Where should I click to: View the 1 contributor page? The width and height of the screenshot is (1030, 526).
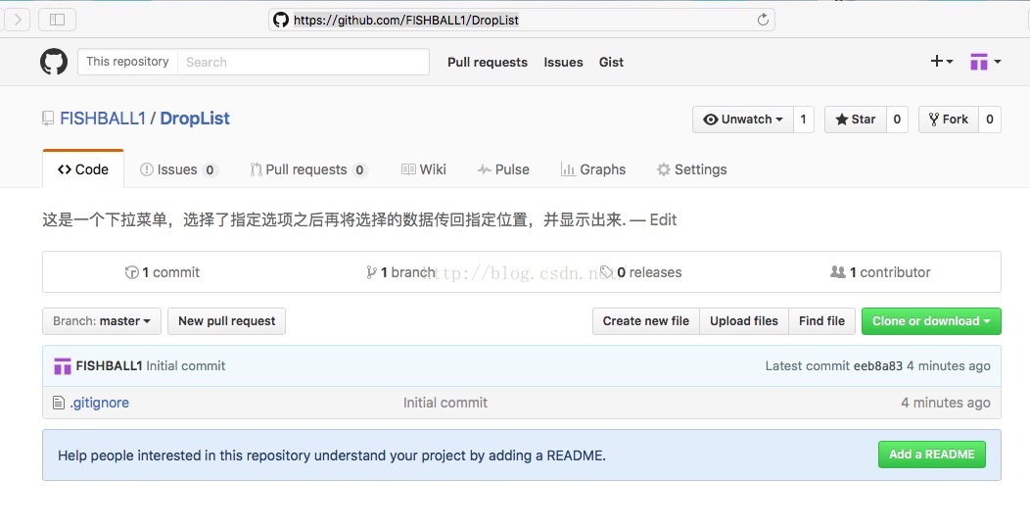click(x=880, y=272)
